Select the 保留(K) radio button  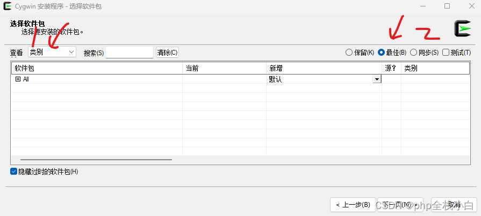coord(349,53)
